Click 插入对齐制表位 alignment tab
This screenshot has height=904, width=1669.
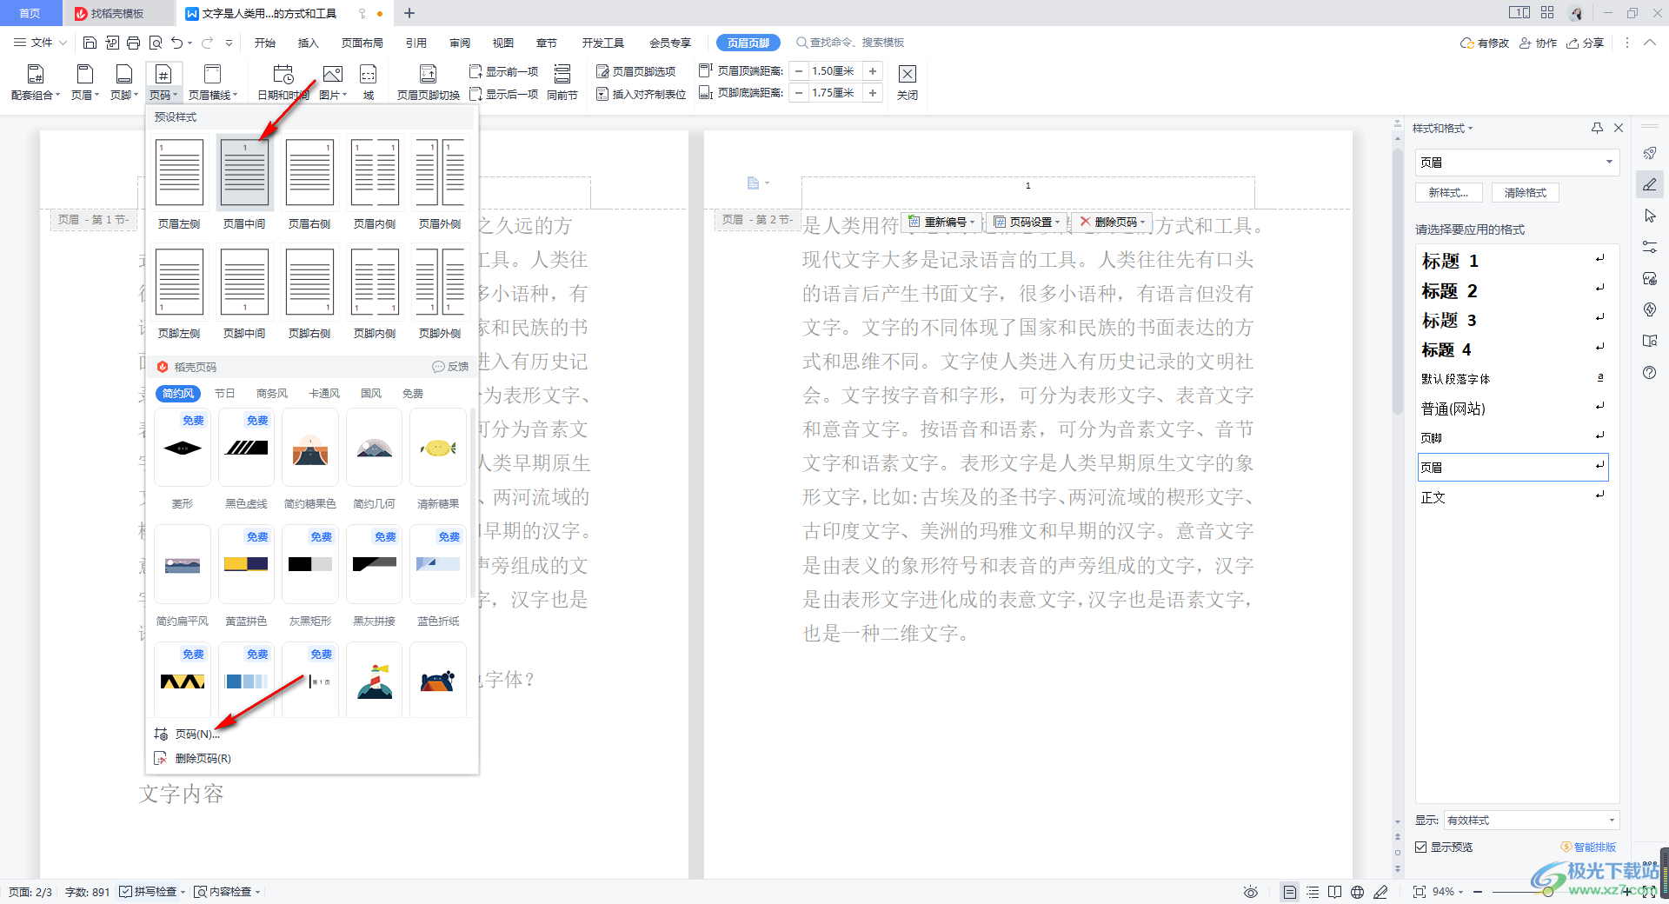641,94
